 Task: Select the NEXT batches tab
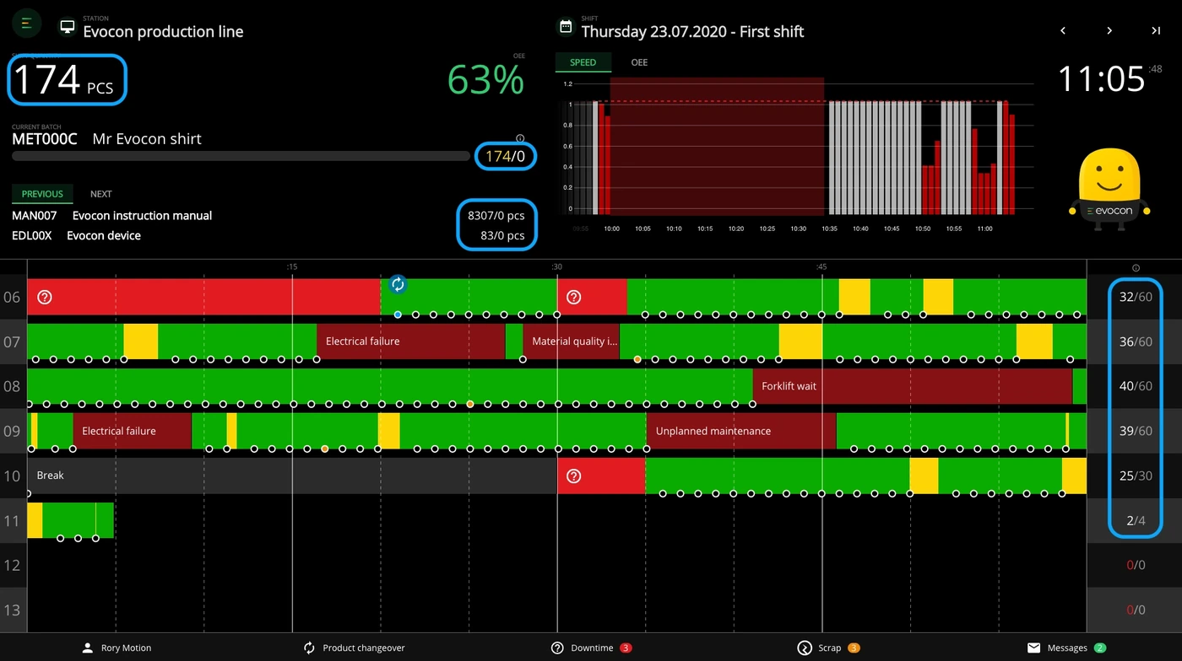pyautogui.click(x=101, y=194)
